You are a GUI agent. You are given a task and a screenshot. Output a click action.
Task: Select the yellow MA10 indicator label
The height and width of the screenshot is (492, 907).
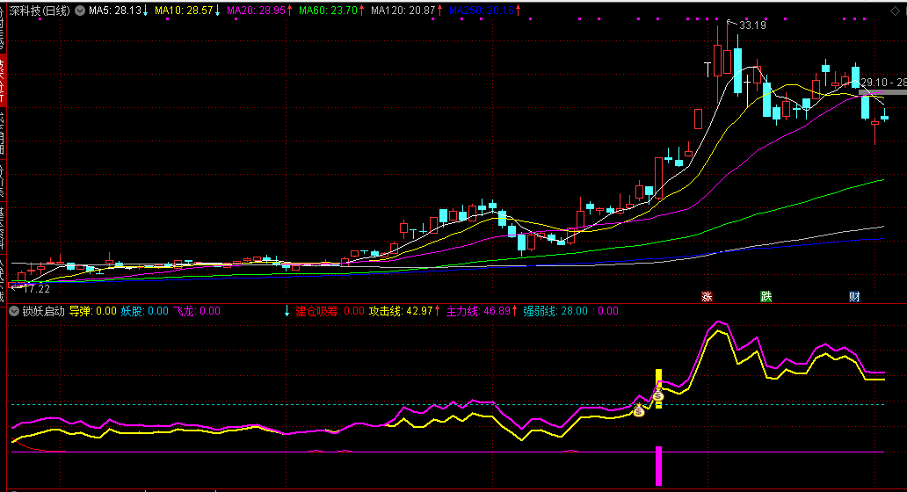pos(183,11)
